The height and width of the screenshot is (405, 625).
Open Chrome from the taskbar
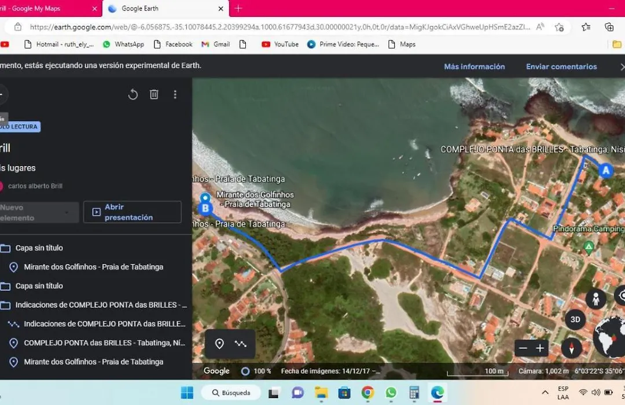point(367,393)
